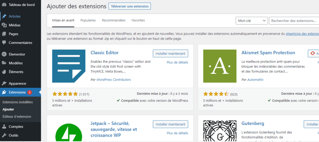
Task: Click the Classic Editor plugin thumbnail
Action: 69,66
